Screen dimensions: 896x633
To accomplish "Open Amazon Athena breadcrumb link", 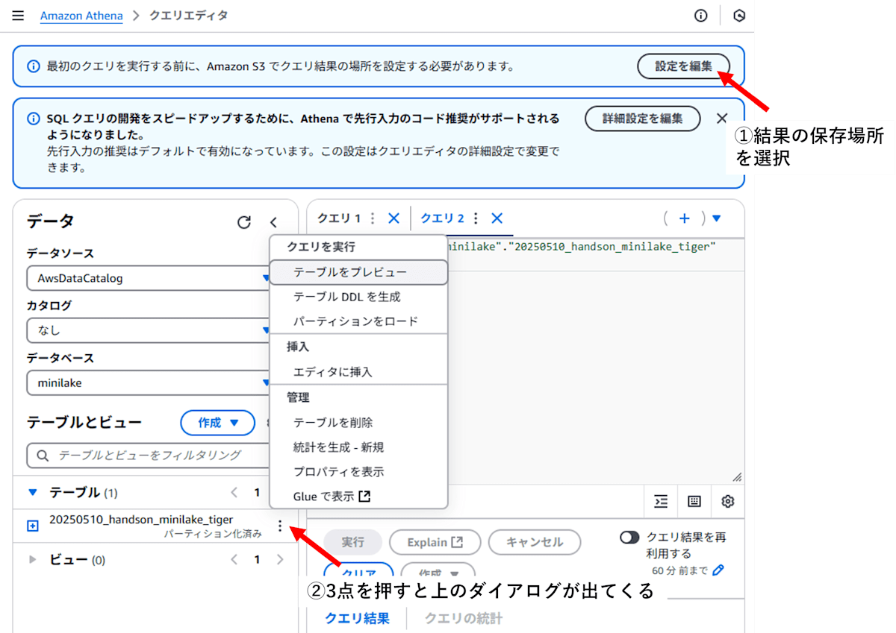I will click(81, 15).
